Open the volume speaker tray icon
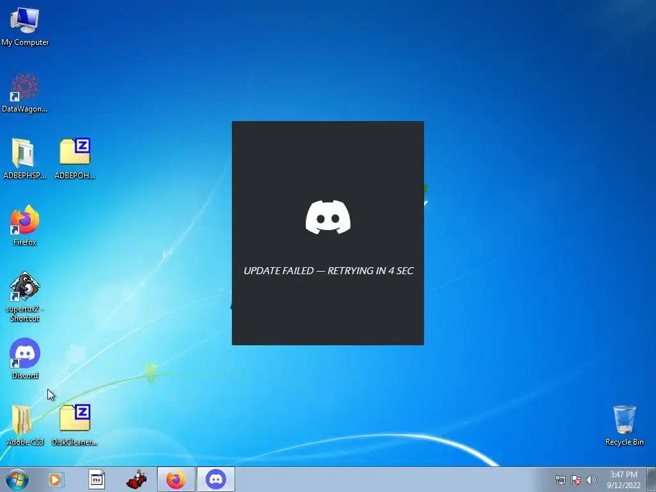Image resolution: width=656 pixels, height=492 pixels. click(x=591, y=480)
